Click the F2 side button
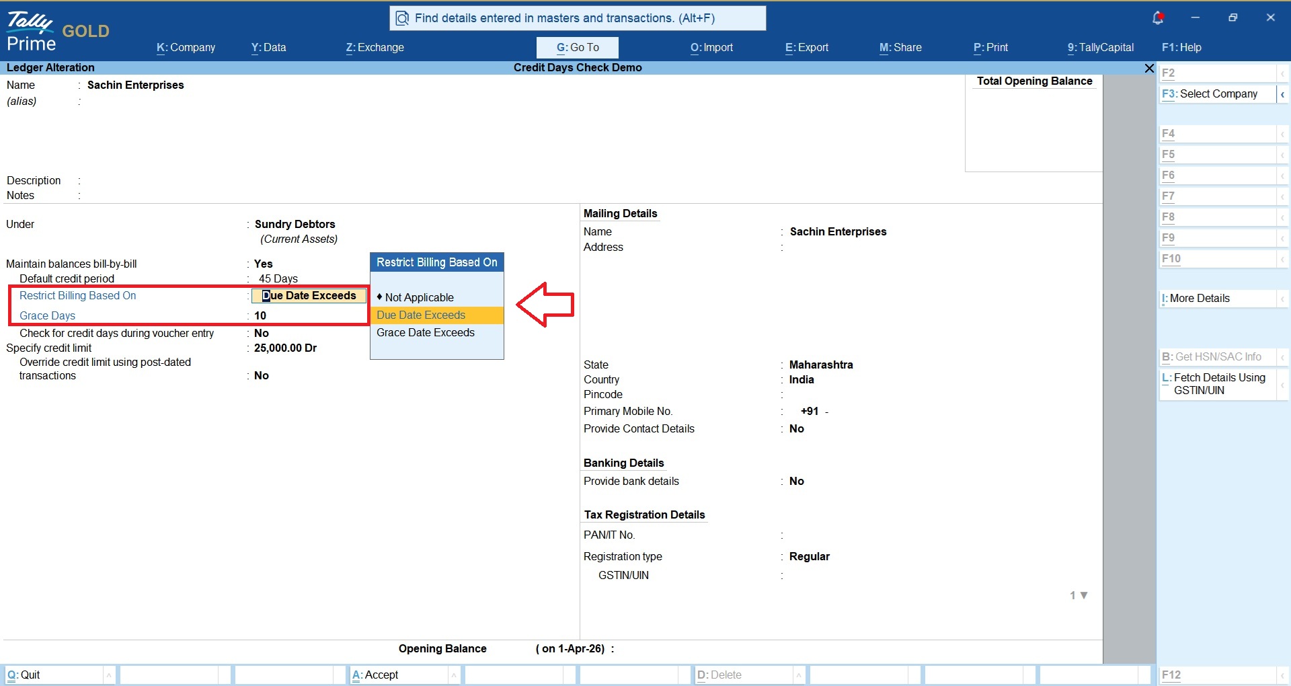The image size is (1291, 686). [x=1218, y=73]
